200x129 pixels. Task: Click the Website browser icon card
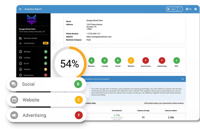click(x=14, y=100)
